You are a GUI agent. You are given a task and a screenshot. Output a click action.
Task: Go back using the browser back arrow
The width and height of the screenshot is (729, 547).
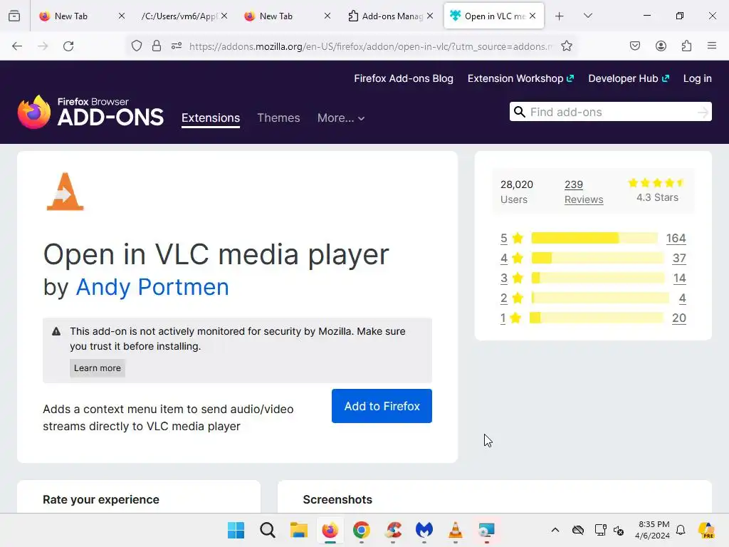click(x=17, y=46)
